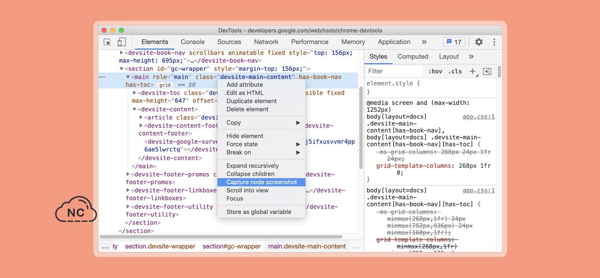Open the Performance tab
This screenshot has width=600, height=278.
click(310, 42)
